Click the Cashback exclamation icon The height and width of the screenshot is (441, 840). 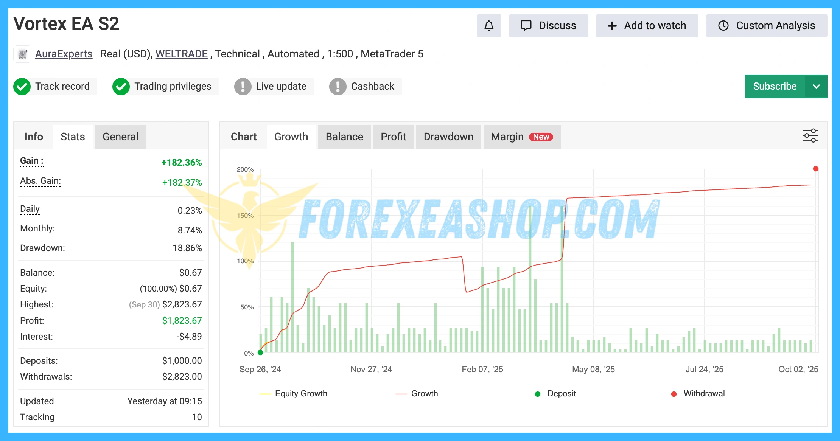pos(338,87)
